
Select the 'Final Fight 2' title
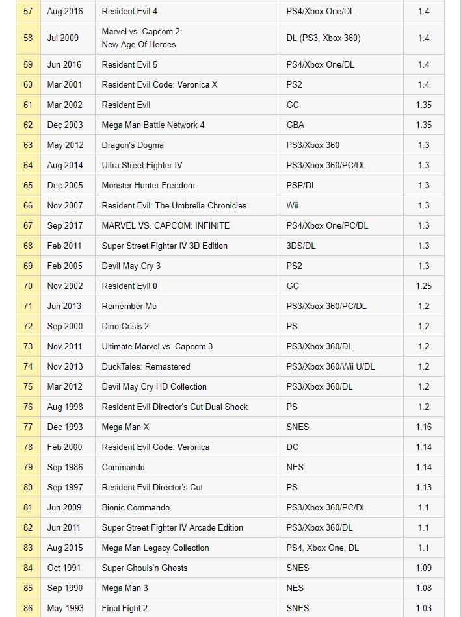(x=124, y=608)
